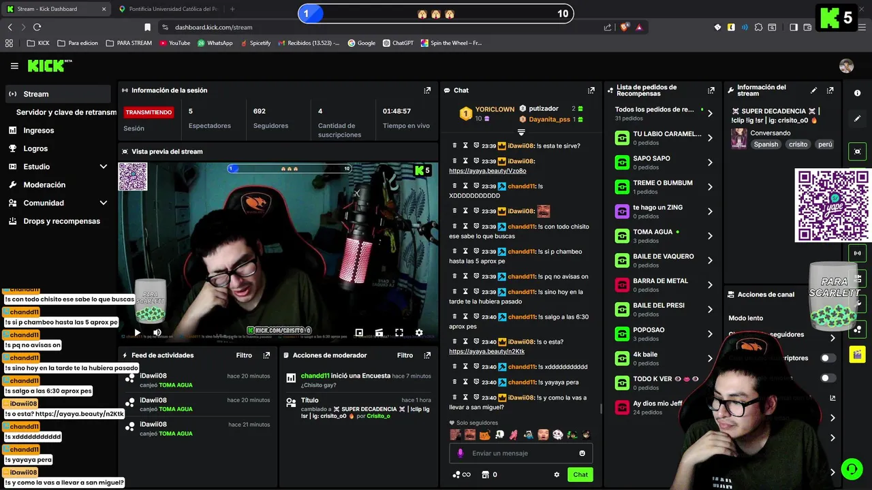The height and width of the screenshot is (490, 872).
Task: Toggle the emotes-only chat switch
Action: pos(828,378)
